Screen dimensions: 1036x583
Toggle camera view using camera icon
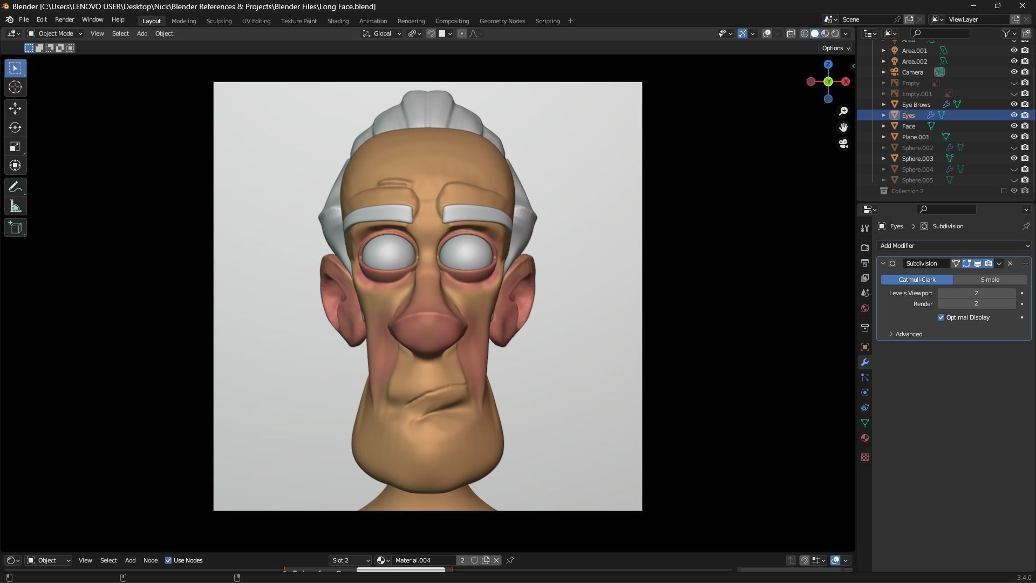click(843, 144)
